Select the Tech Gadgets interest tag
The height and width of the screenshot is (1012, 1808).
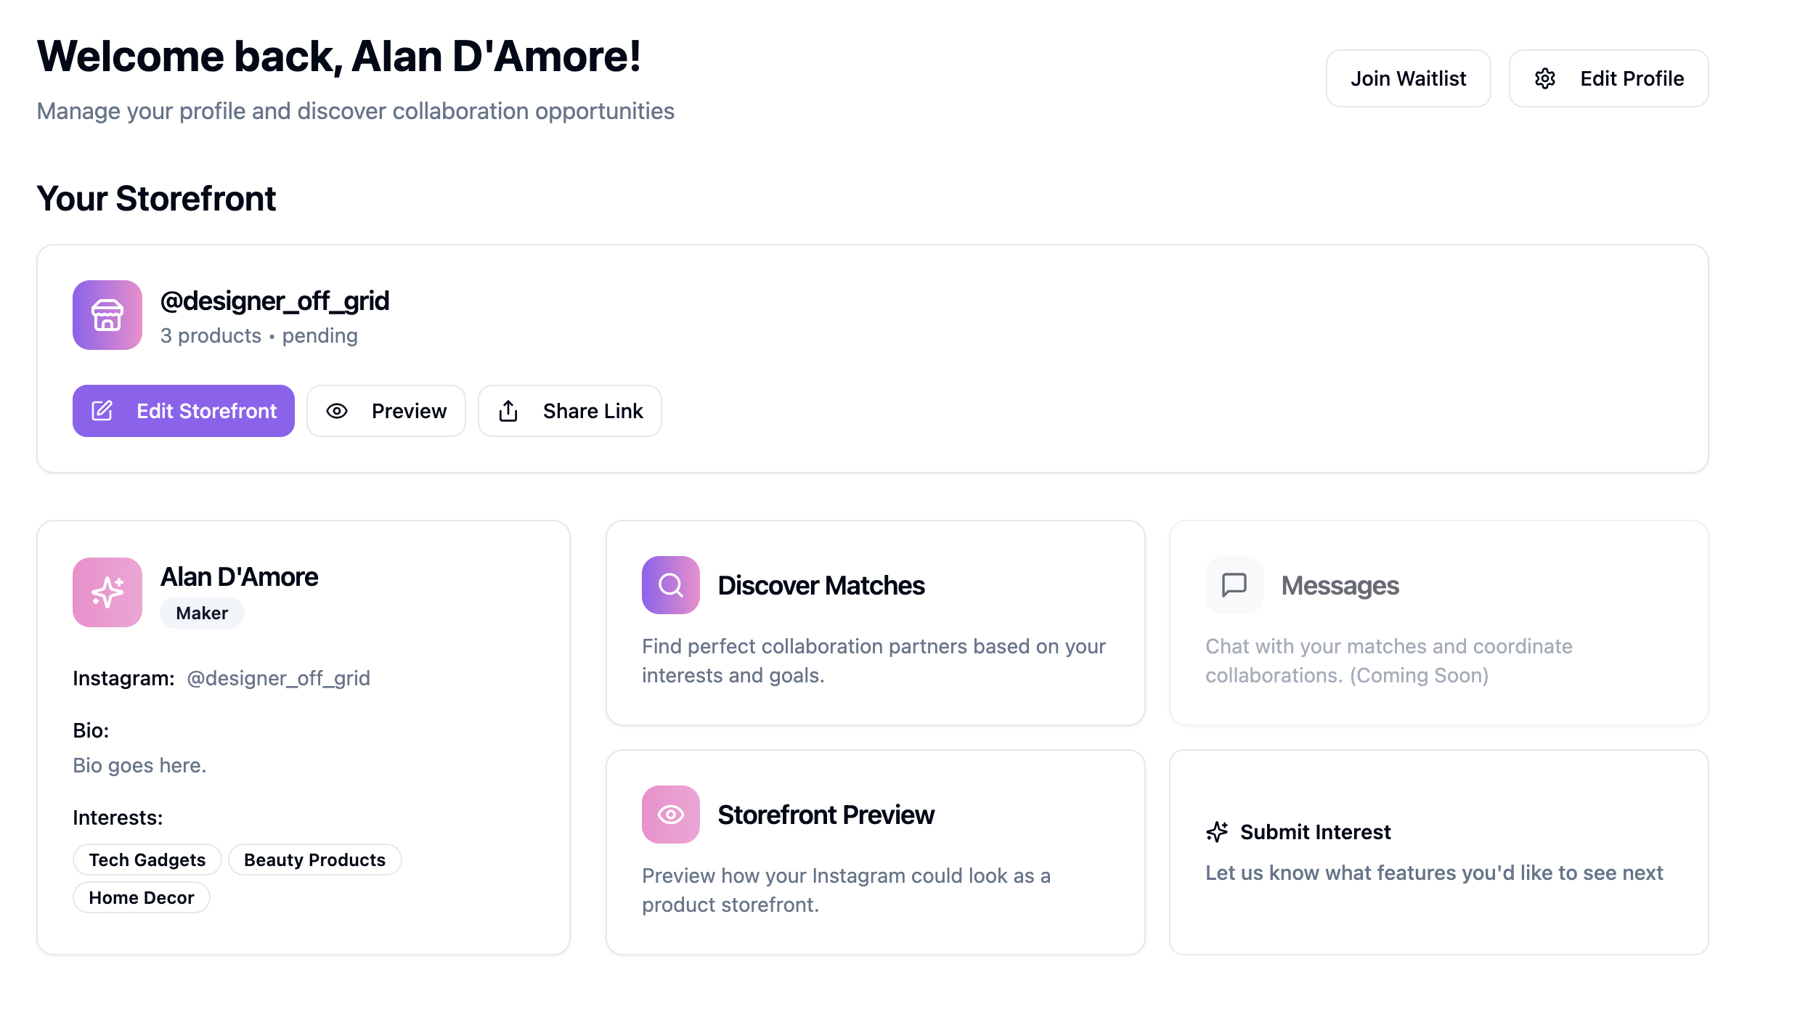[x=147, y=860]
